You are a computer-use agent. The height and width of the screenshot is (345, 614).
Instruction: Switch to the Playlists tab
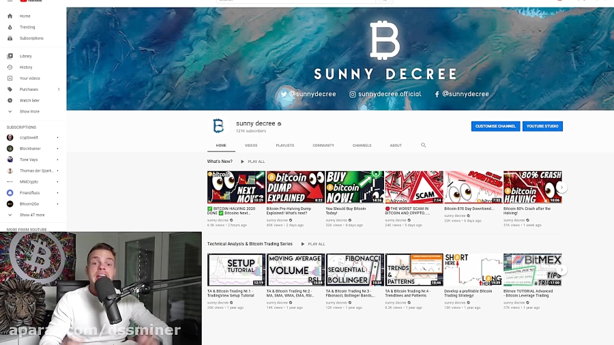tap(284, 145)
